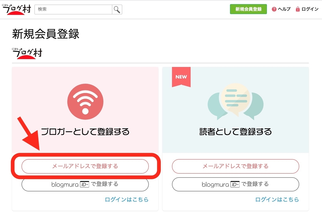Viewport: 322px width, 217px height.
Task: Click ログインはこちら link in reader card
Action: click(x=277, y=200)
